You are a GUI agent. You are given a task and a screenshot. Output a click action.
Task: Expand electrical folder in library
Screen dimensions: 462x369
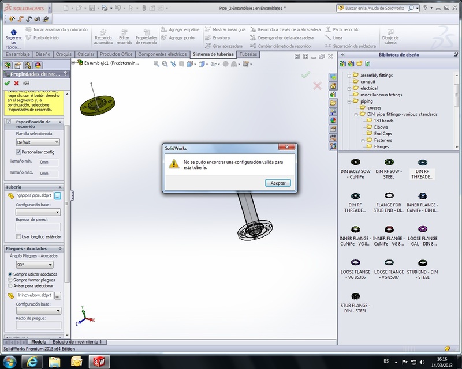(349, 89)
